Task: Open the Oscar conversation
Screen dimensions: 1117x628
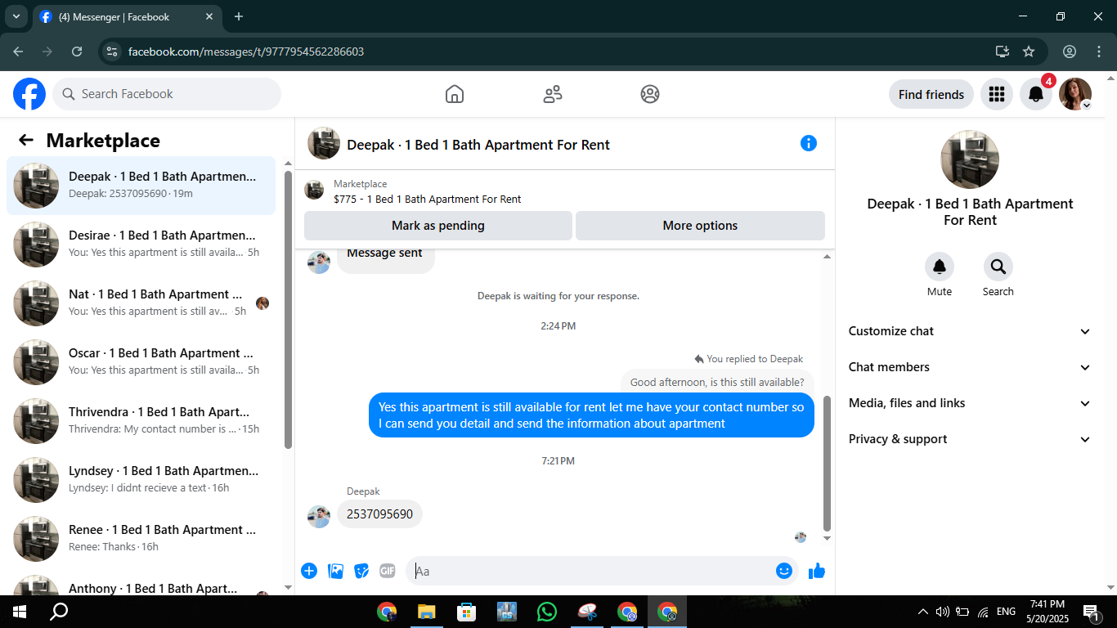Action: tap(141, 362)
